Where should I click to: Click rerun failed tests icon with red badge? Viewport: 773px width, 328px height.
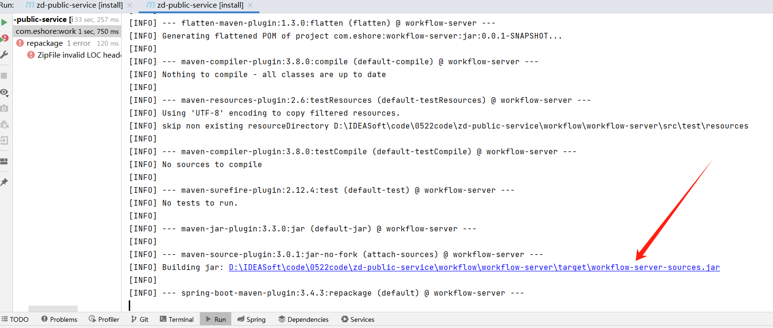tap(4, 39)
